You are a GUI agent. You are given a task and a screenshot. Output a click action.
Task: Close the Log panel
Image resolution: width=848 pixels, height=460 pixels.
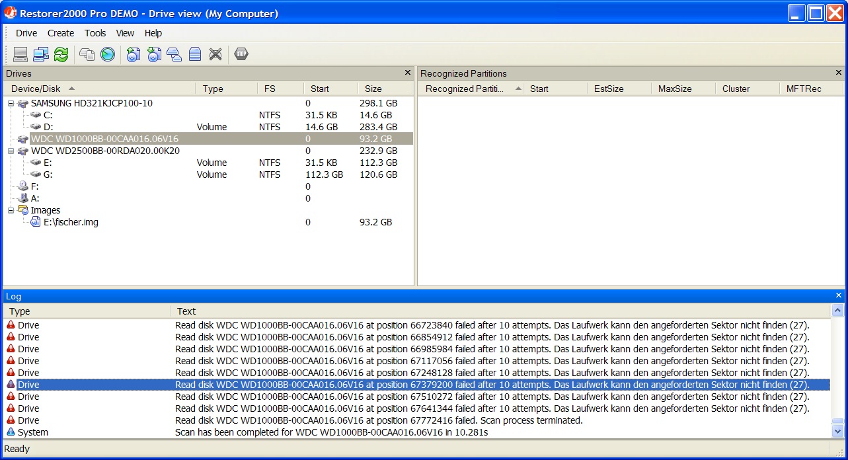[839, 296]
